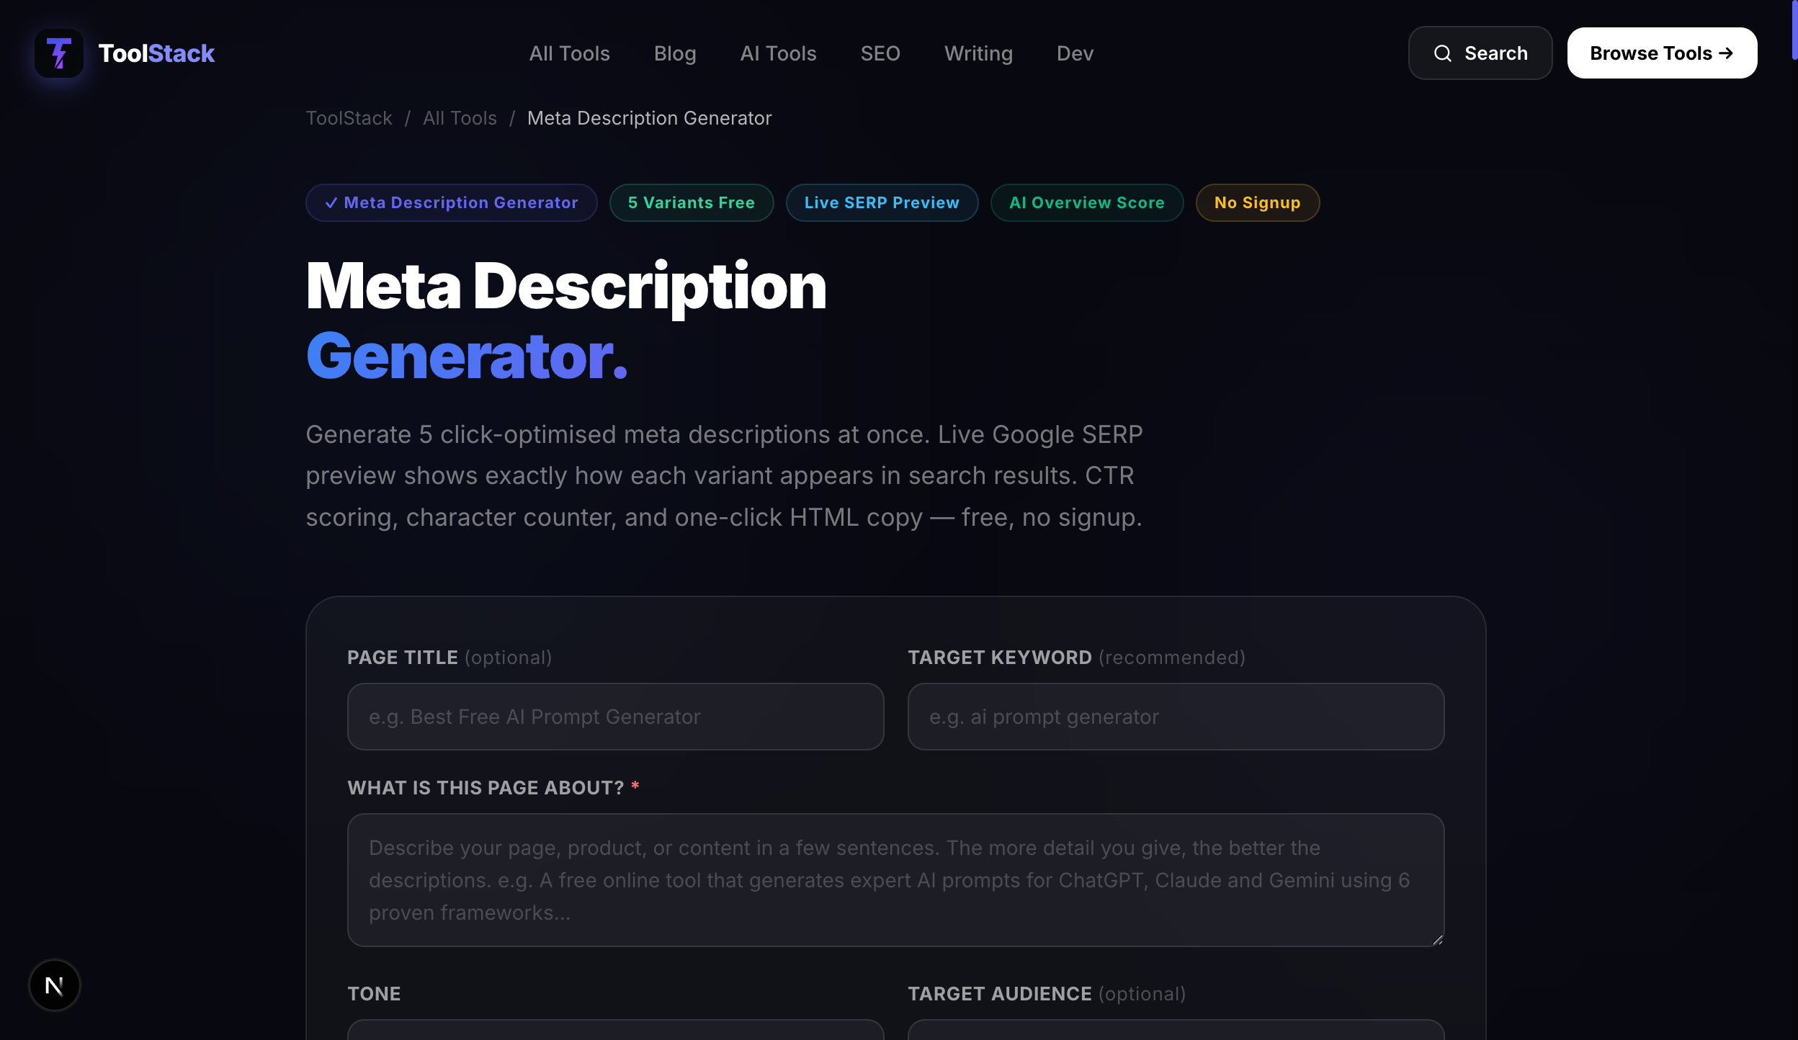Screen dimensions: 1798x1040
Task: Click the Meta Description Generator badge
Action: [x=452, y=203]
